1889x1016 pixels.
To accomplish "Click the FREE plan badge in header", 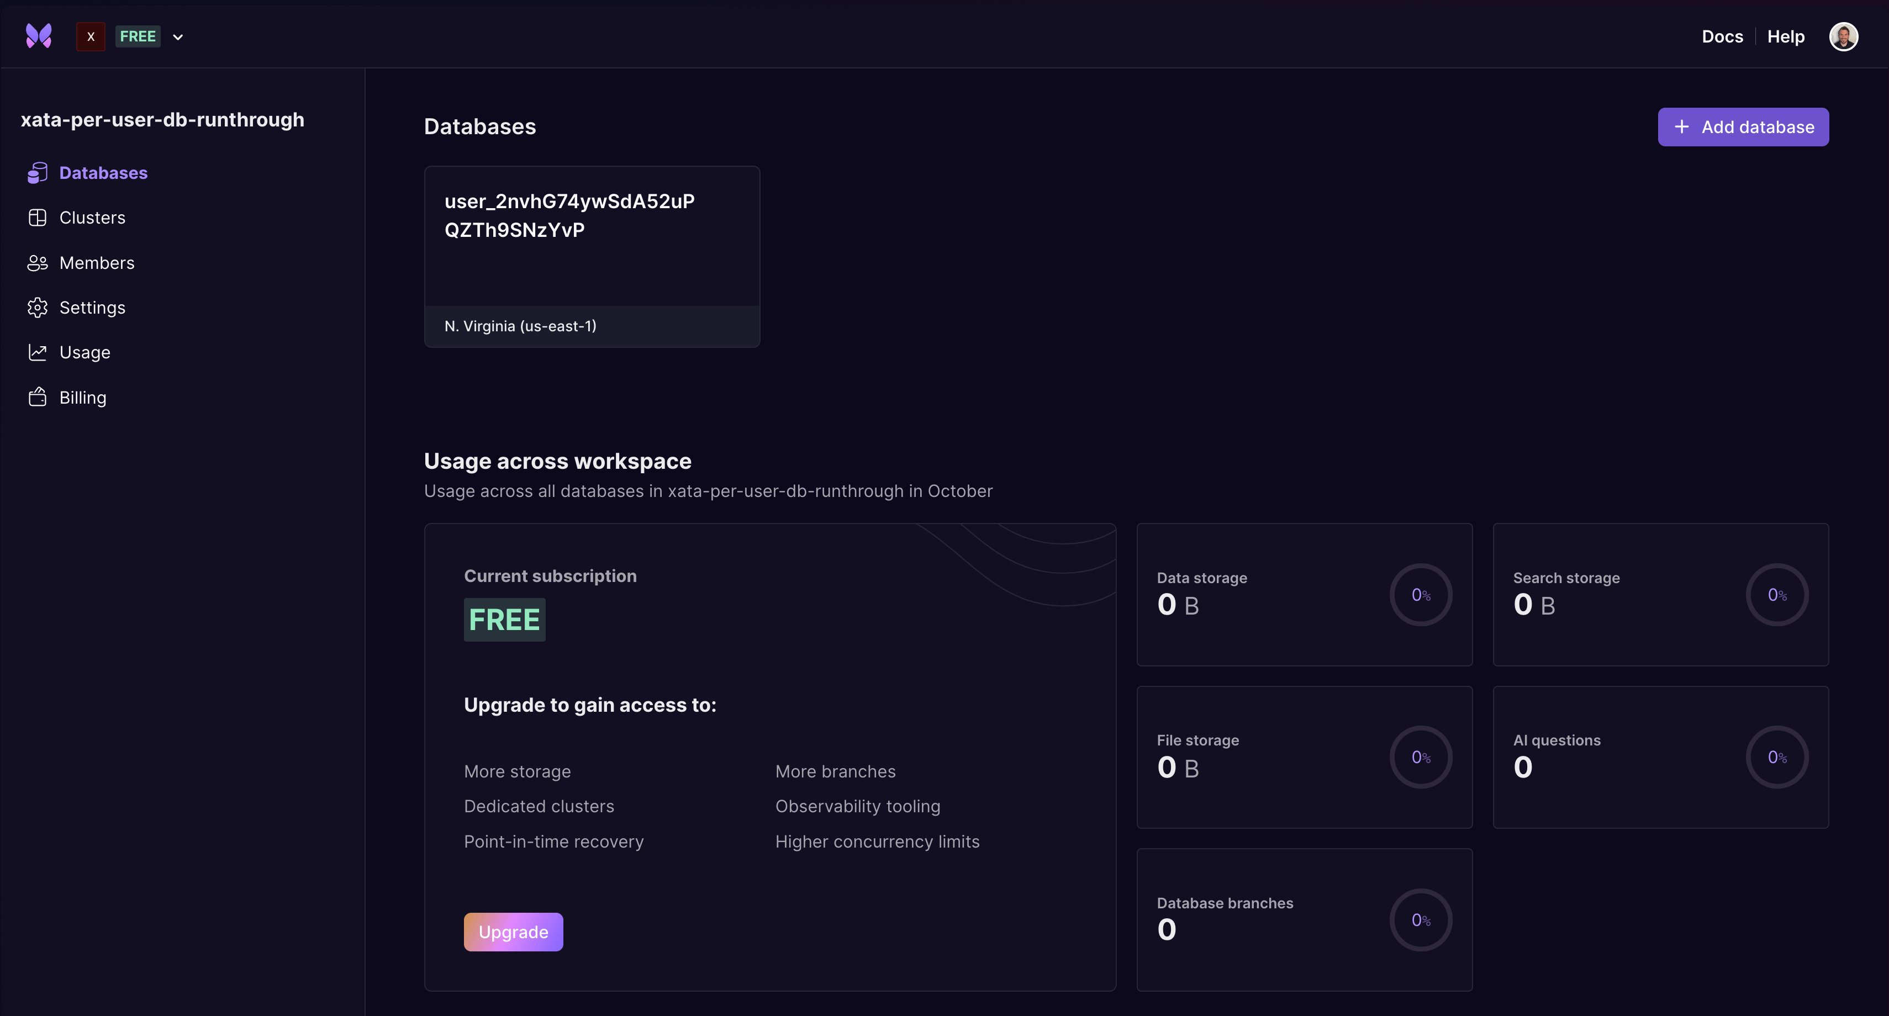I will (x=137, y=36).
